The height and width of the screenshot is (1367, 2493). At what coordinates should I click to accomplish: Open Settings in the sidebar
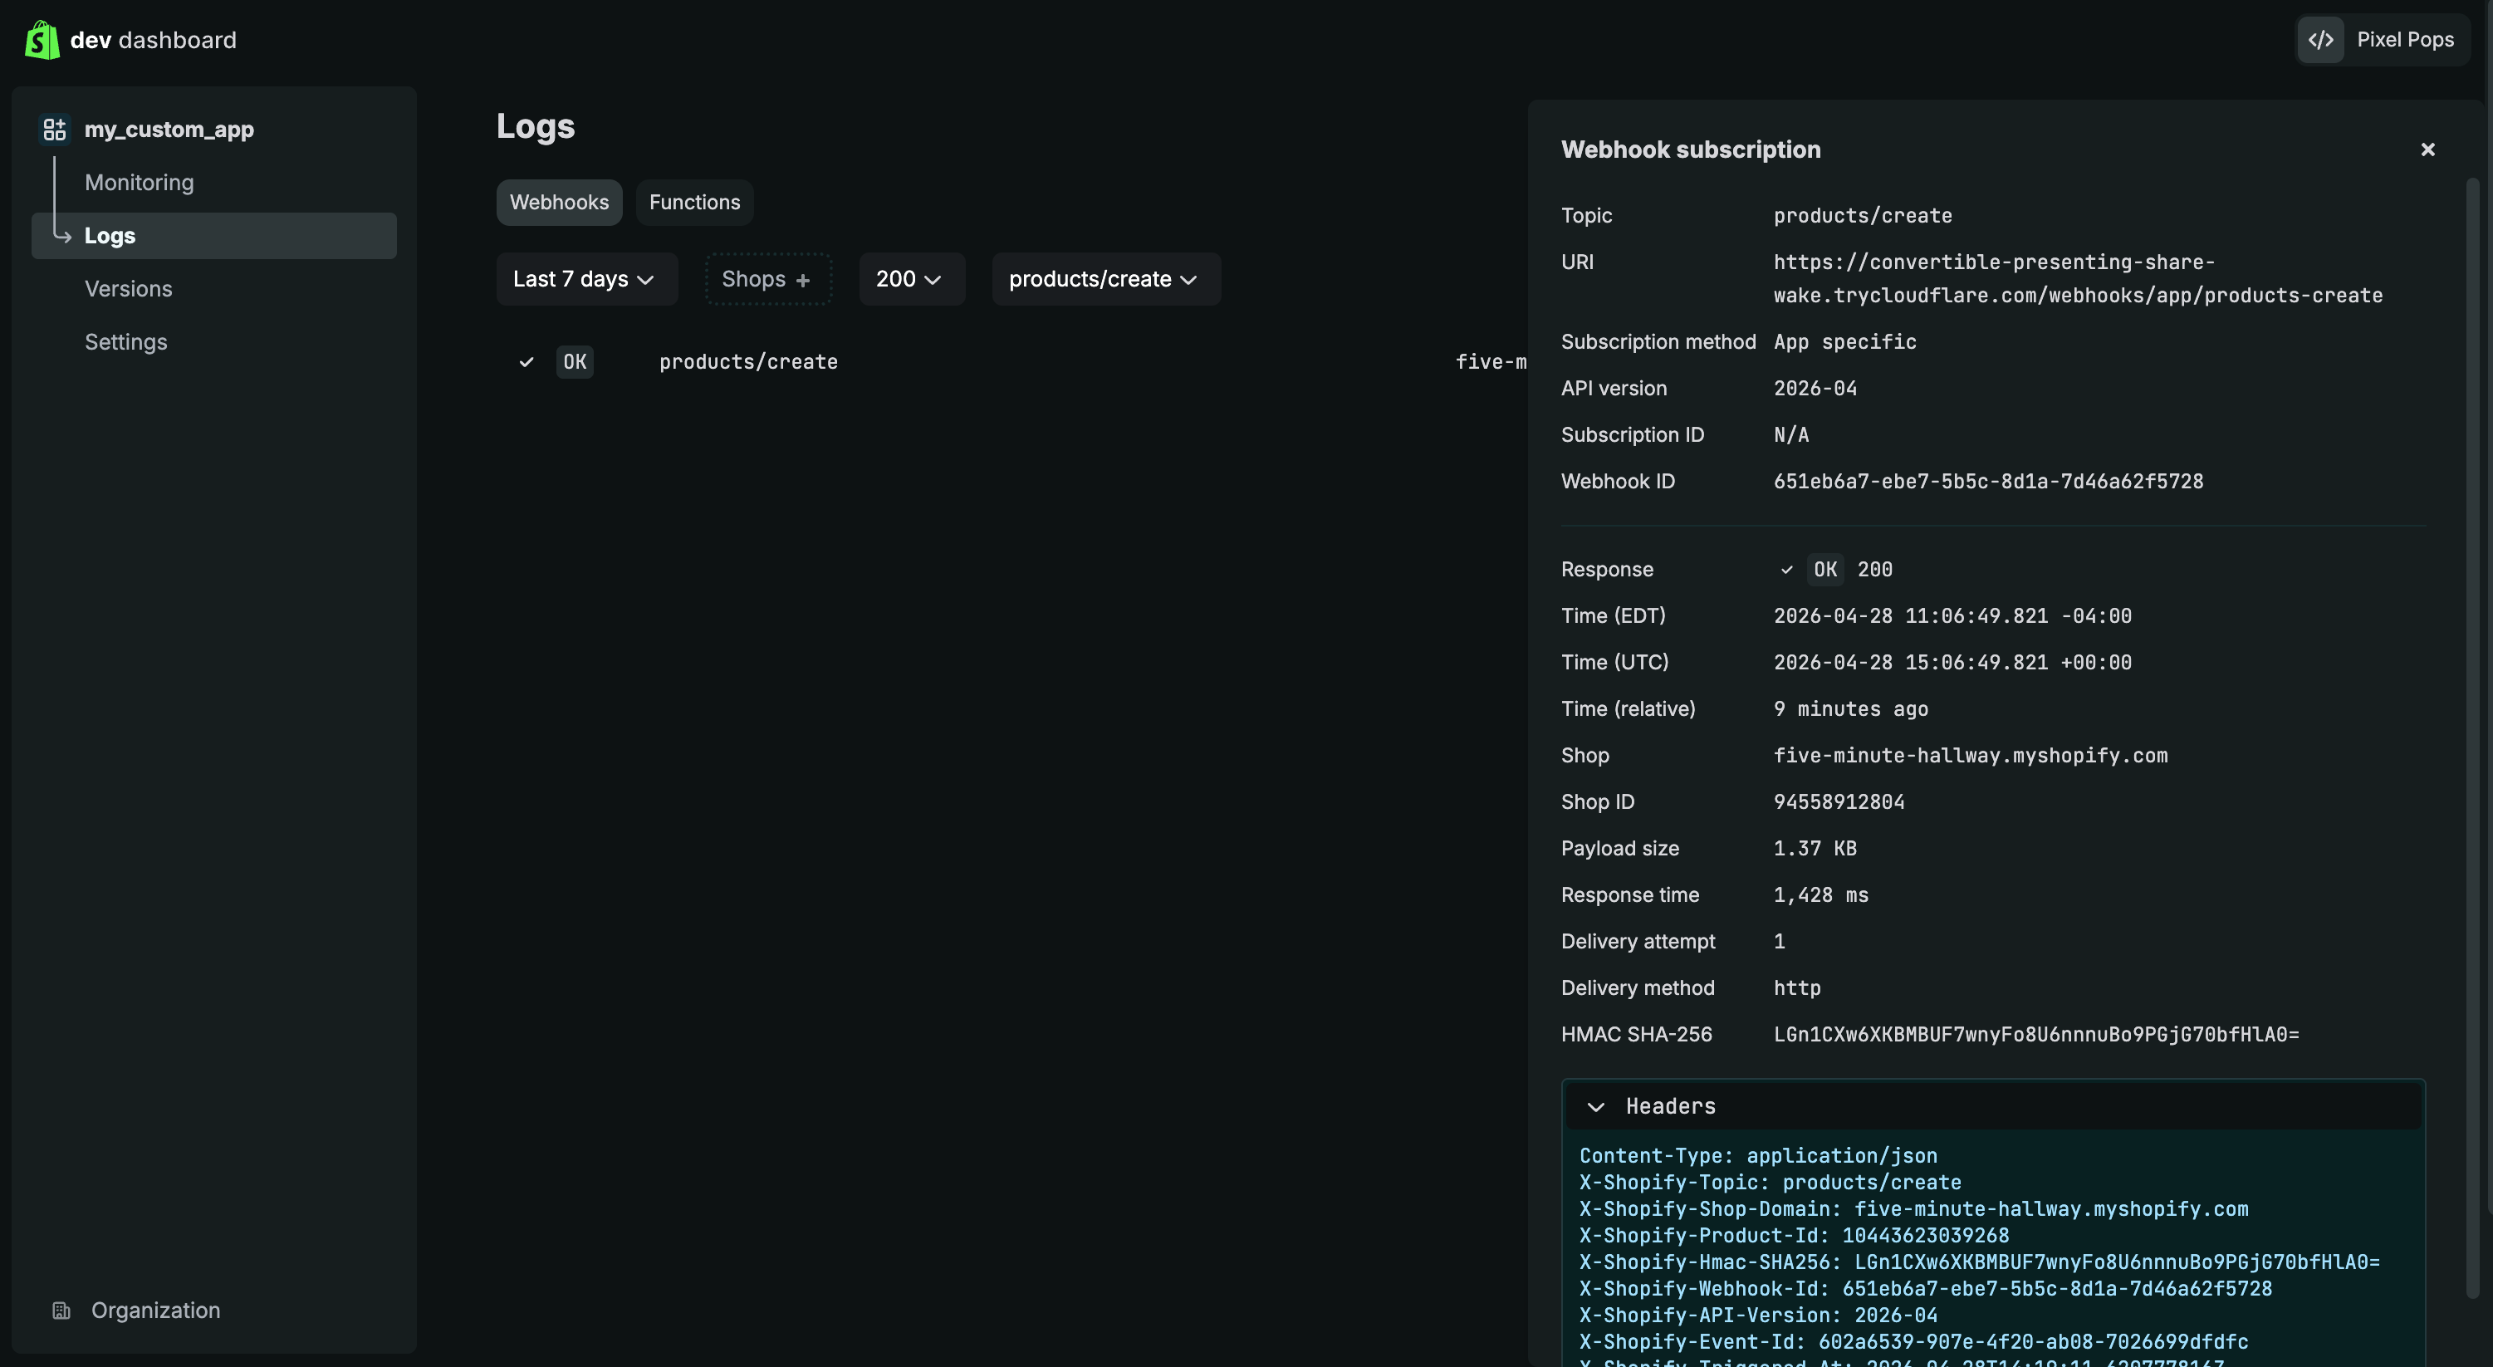(x=125, y=342)
